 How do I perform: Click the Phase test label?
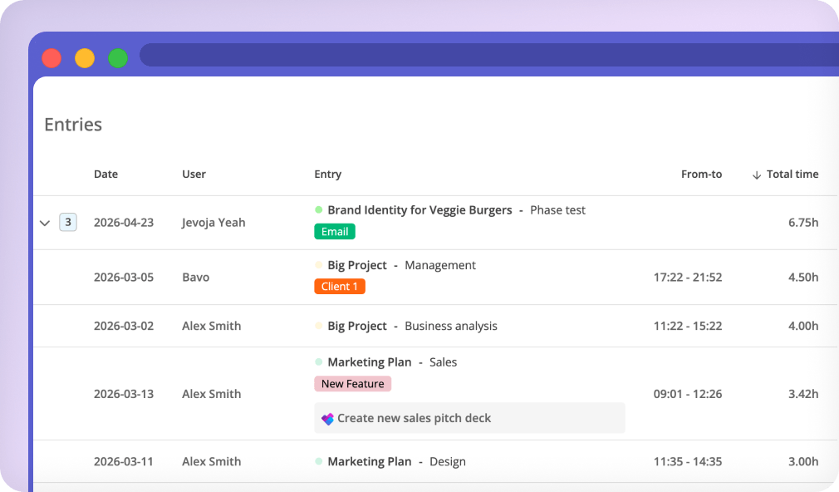pos(557,210)
